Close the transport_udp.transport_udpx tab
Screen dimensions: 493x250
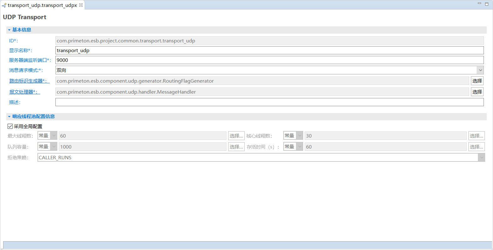(x=81, y=5)
